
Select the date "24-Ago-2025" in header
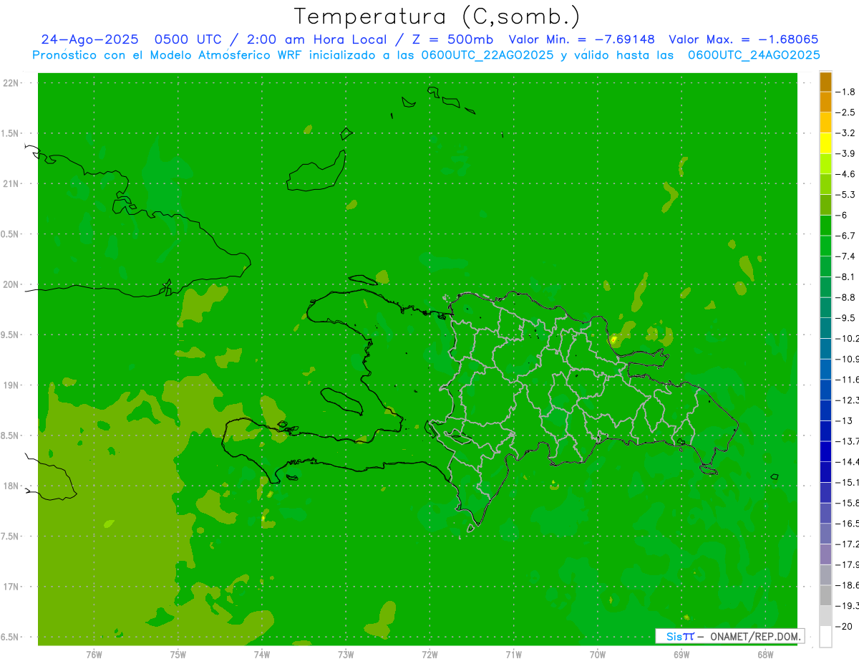89,39
